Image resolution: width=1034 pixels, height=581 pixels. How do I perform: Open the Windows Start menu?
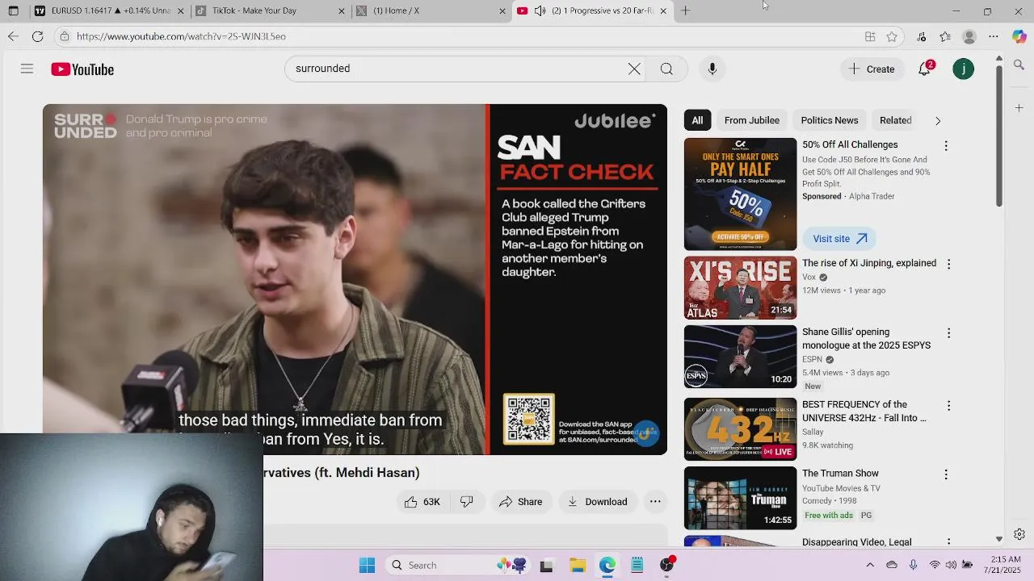(x=367, y=565)
